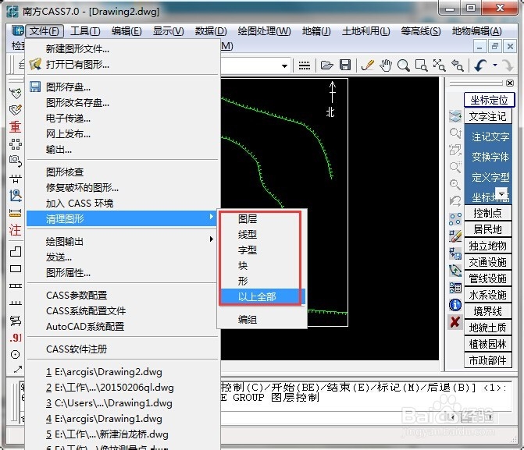Image resolution: width=524 pixels, height=450 pixels.
Task: Click the save floppy disk toolbar icon
Action: pyautogui.click(x=345, y=65)
